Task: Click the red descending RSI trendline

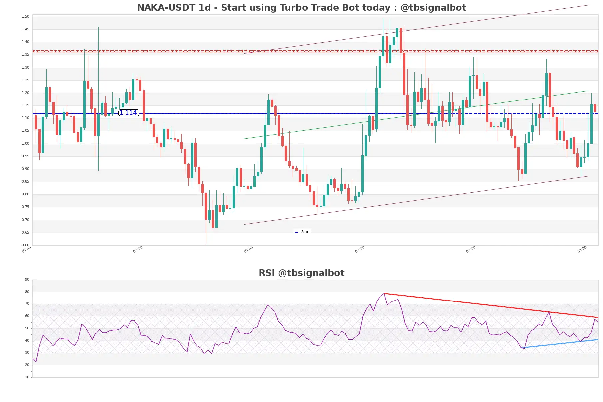Action: pos(491,305)
